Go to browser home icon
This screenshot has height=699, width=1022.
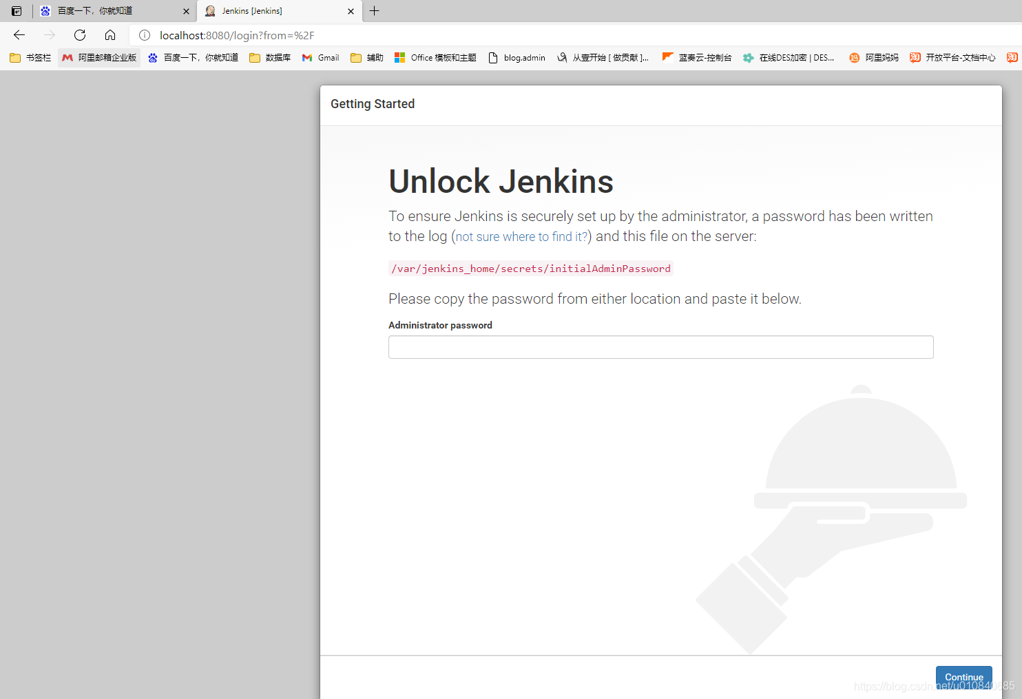coord(110,35)
